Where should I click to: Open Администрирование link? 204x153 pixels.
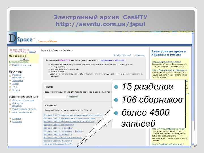22,112
